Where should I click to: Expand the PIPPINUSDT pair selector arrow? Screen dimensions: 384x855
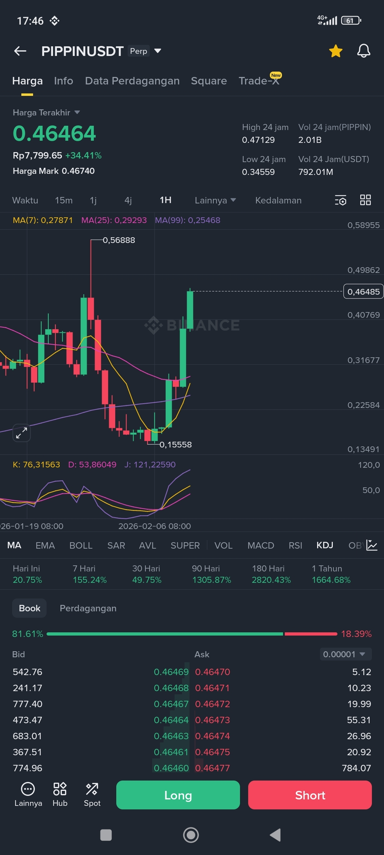pos(158,51)
